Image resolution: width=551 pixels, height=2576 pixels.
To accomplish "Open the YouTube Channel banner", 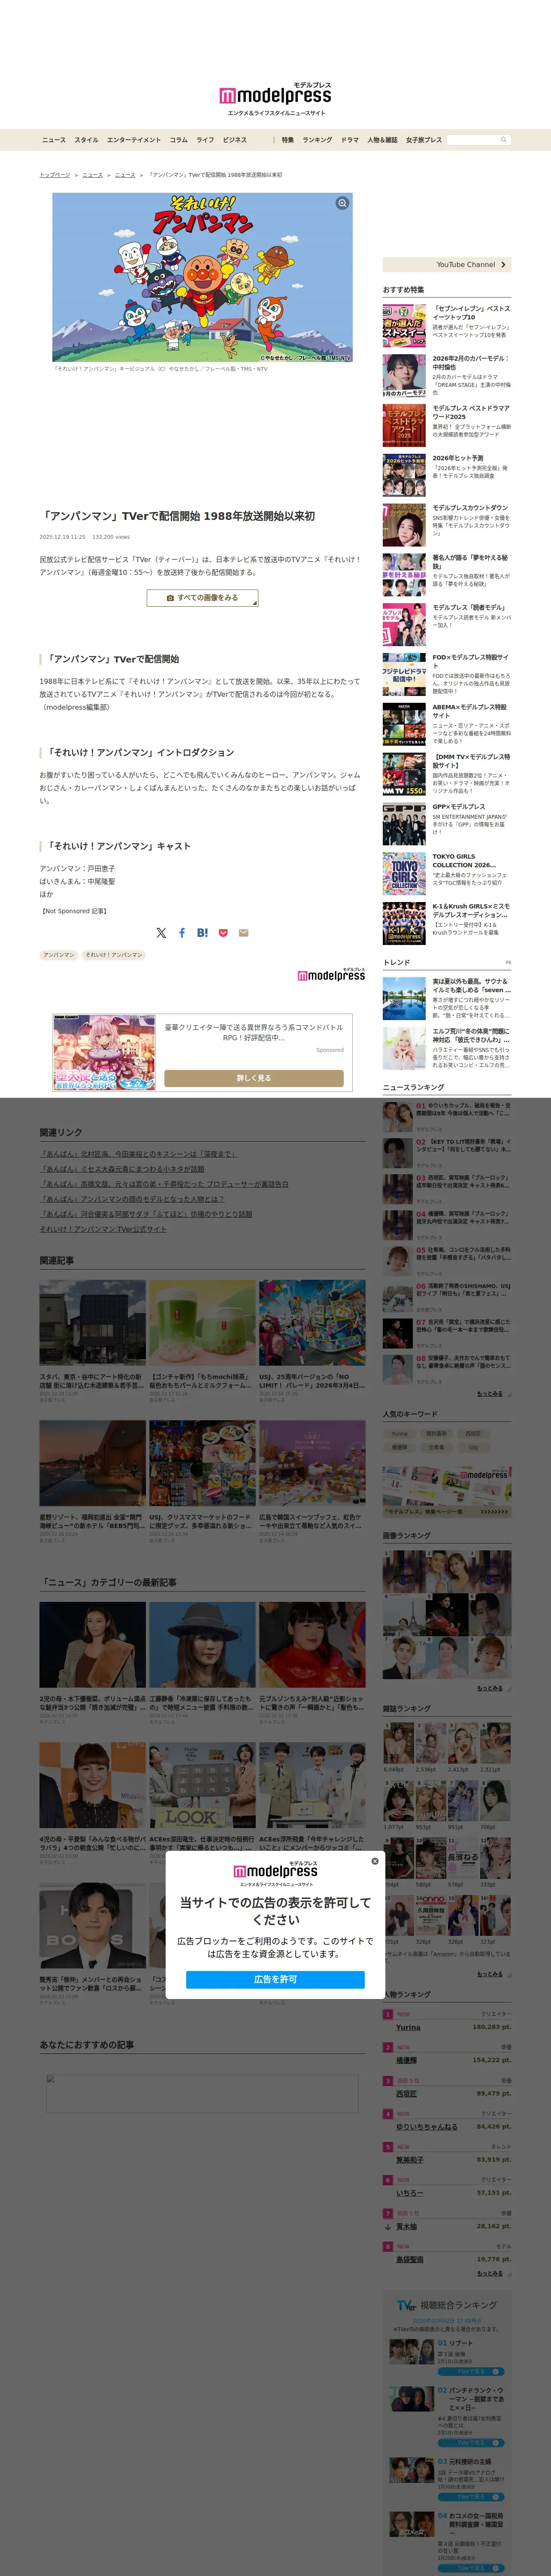I will (447, 265).
